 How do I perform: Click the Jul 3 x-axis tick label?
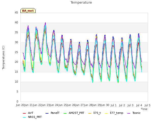(130, 105)
